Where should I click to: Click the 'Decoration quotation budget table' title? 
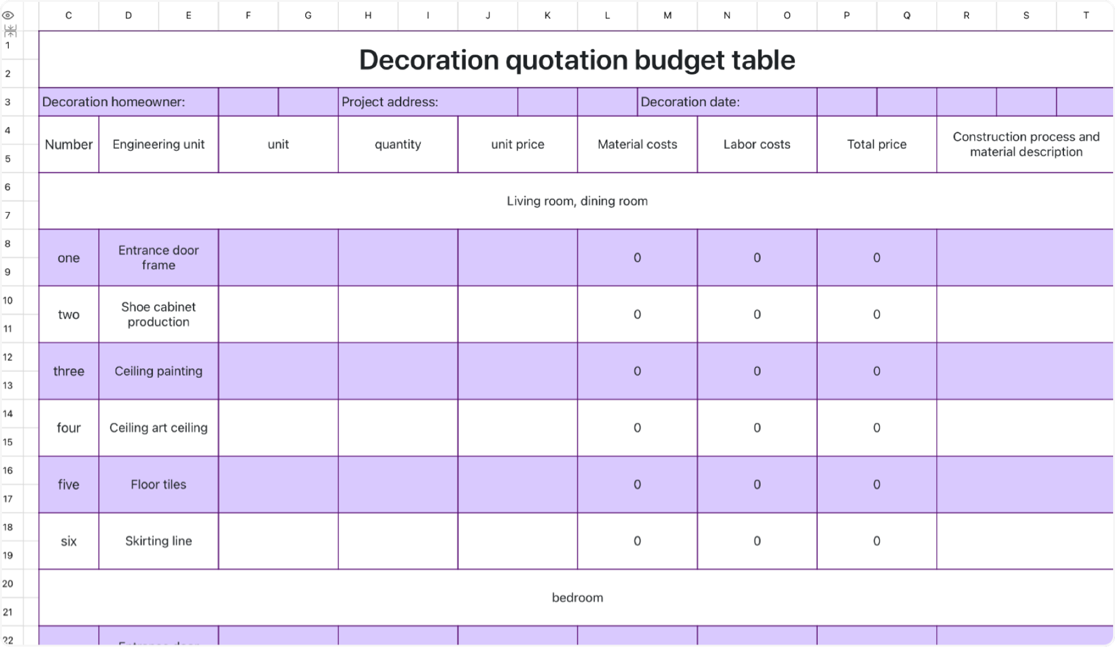tap(577, 60)
